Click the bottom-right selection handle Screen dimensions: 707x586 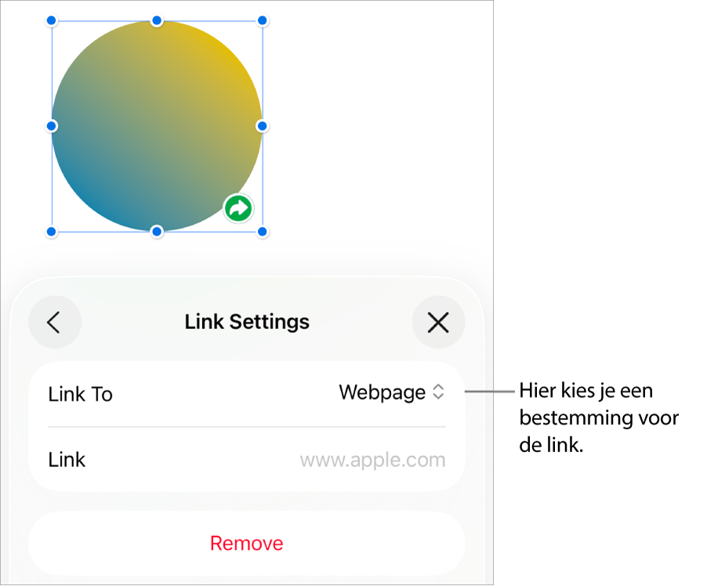coord(262,232)
